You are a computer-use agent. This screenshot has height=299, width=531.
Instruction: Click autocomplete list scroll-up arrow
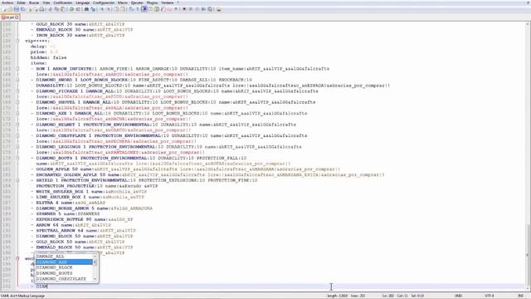coord(95,256)
